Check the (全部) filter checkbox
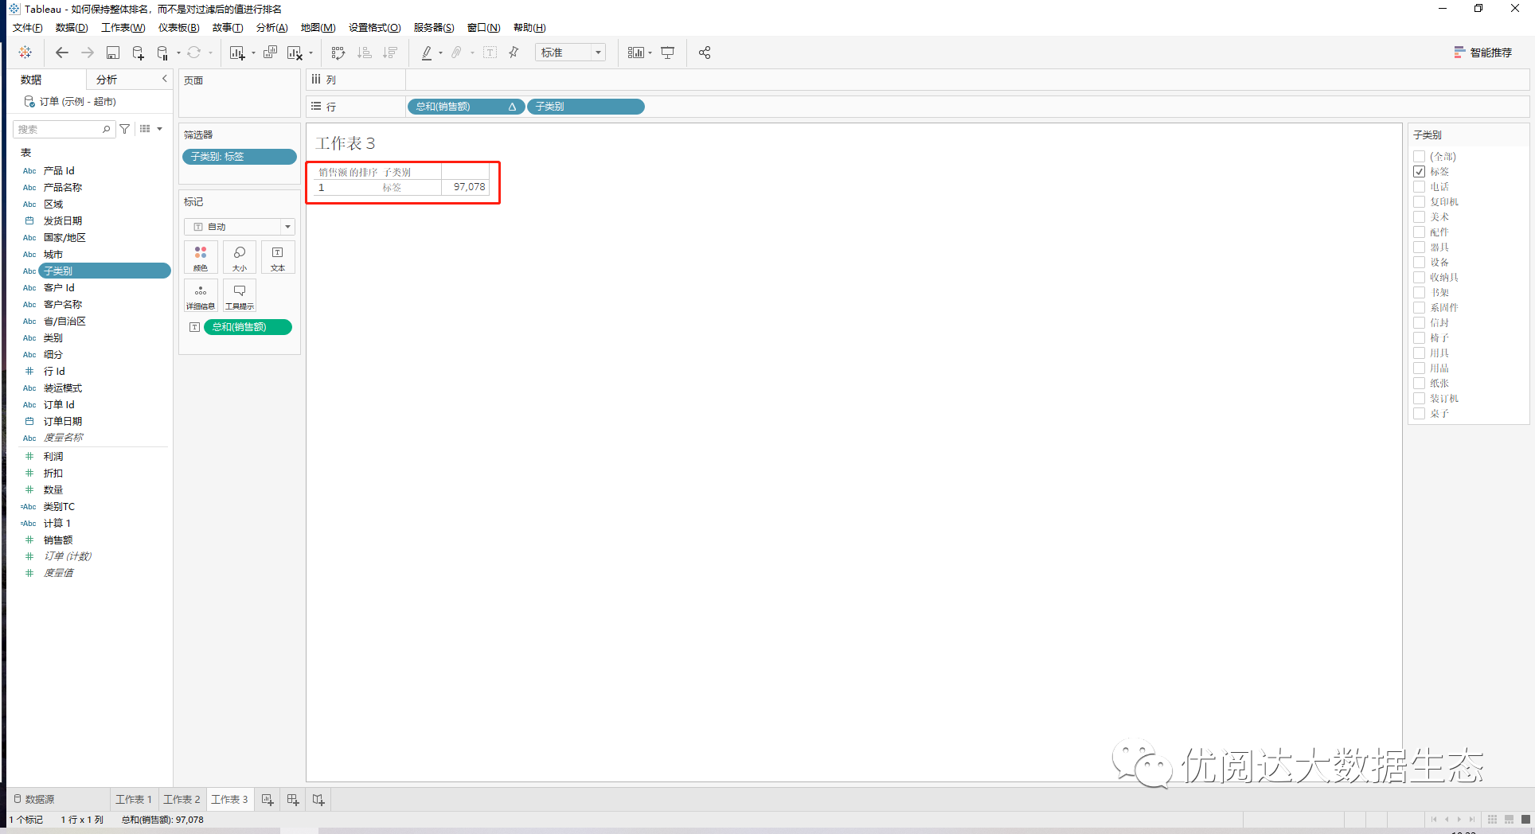Viewport: 1535px width, 834px height. point(1419,157)
